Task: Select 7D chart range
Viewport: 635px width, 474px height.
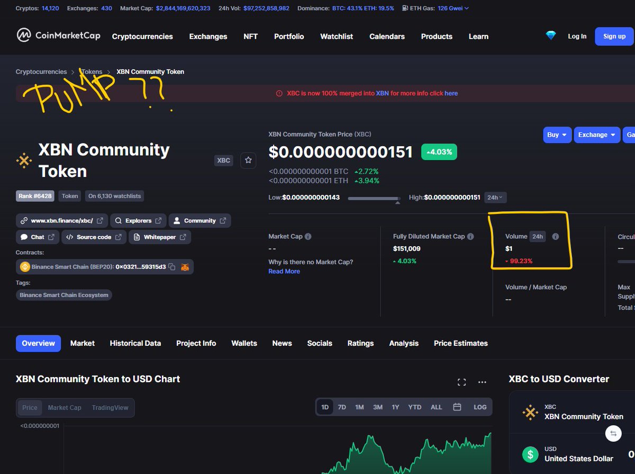Action: click(342, 407)
